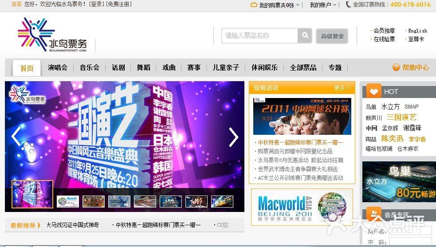Viewport: 436px width, 247px height.
Task: Open 购票满百元即赠中网限量纪念品 link
Action: pyautogui.click(x=295, y=151)
